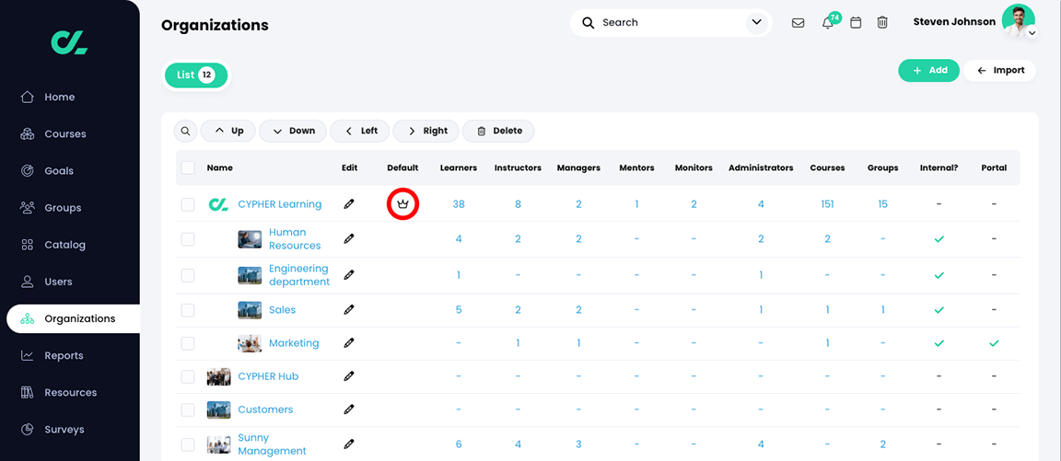Click the Marketing organization thumbnail image
This screenshot has width=1061, height=461.
[250, 343]
